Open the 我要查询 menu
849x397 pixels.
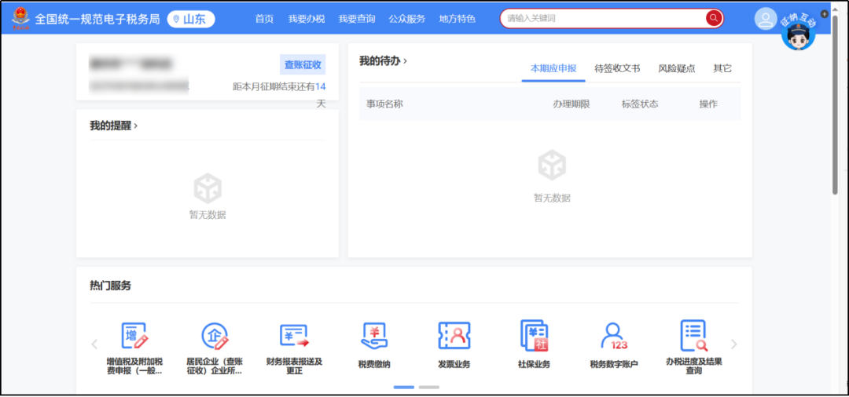357,19
